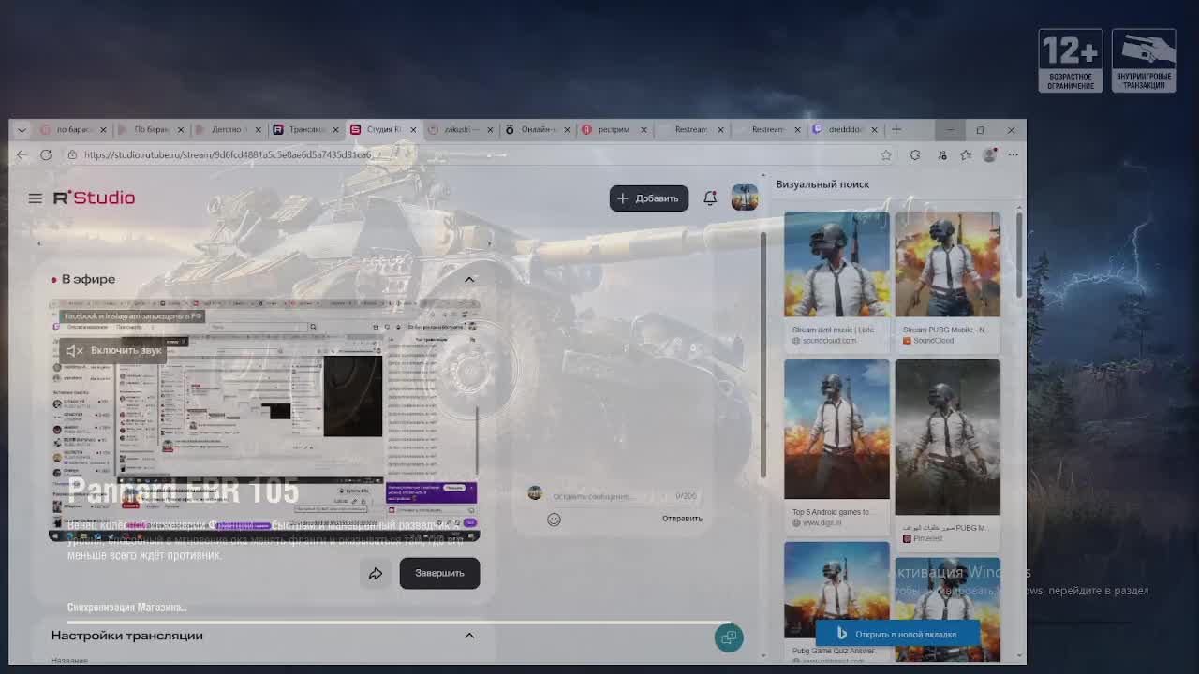Click the Studio page vertical scrollbar
This screenshot has width=1199, height=674.
coord(762,354)
